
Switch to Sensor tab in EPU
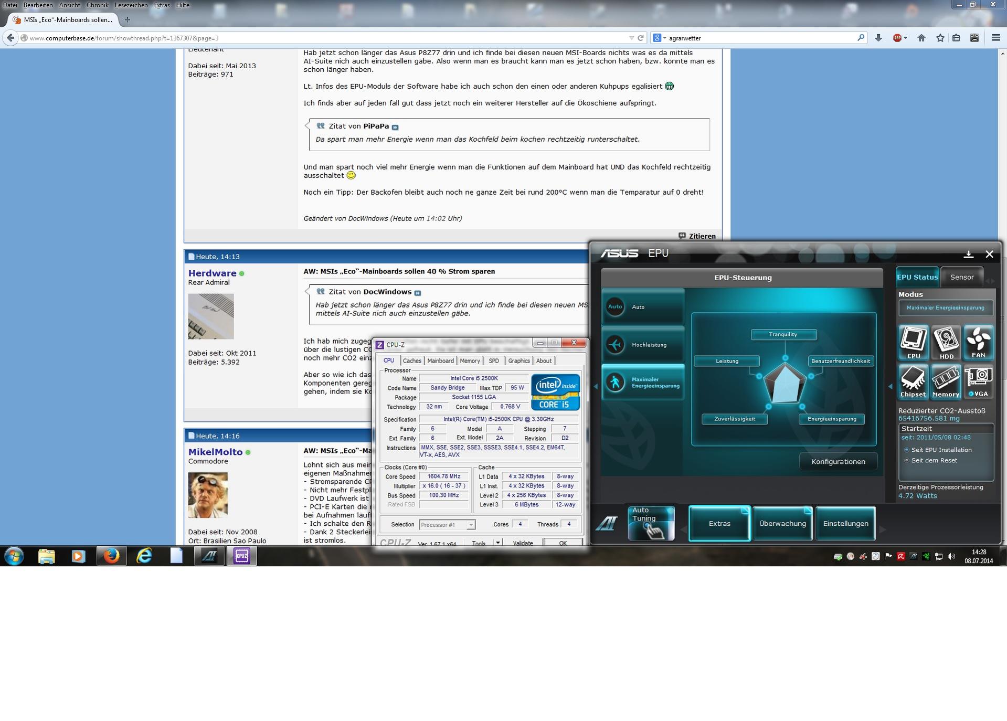coord(961,277)
